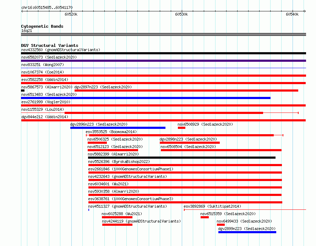Open variant esv3553525 (Boomsma2014) label
Screen dimensions: 316x246
tap(111, 132)
